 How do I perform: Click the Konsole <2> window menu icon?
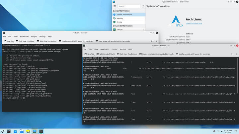[x=84, y=46]
